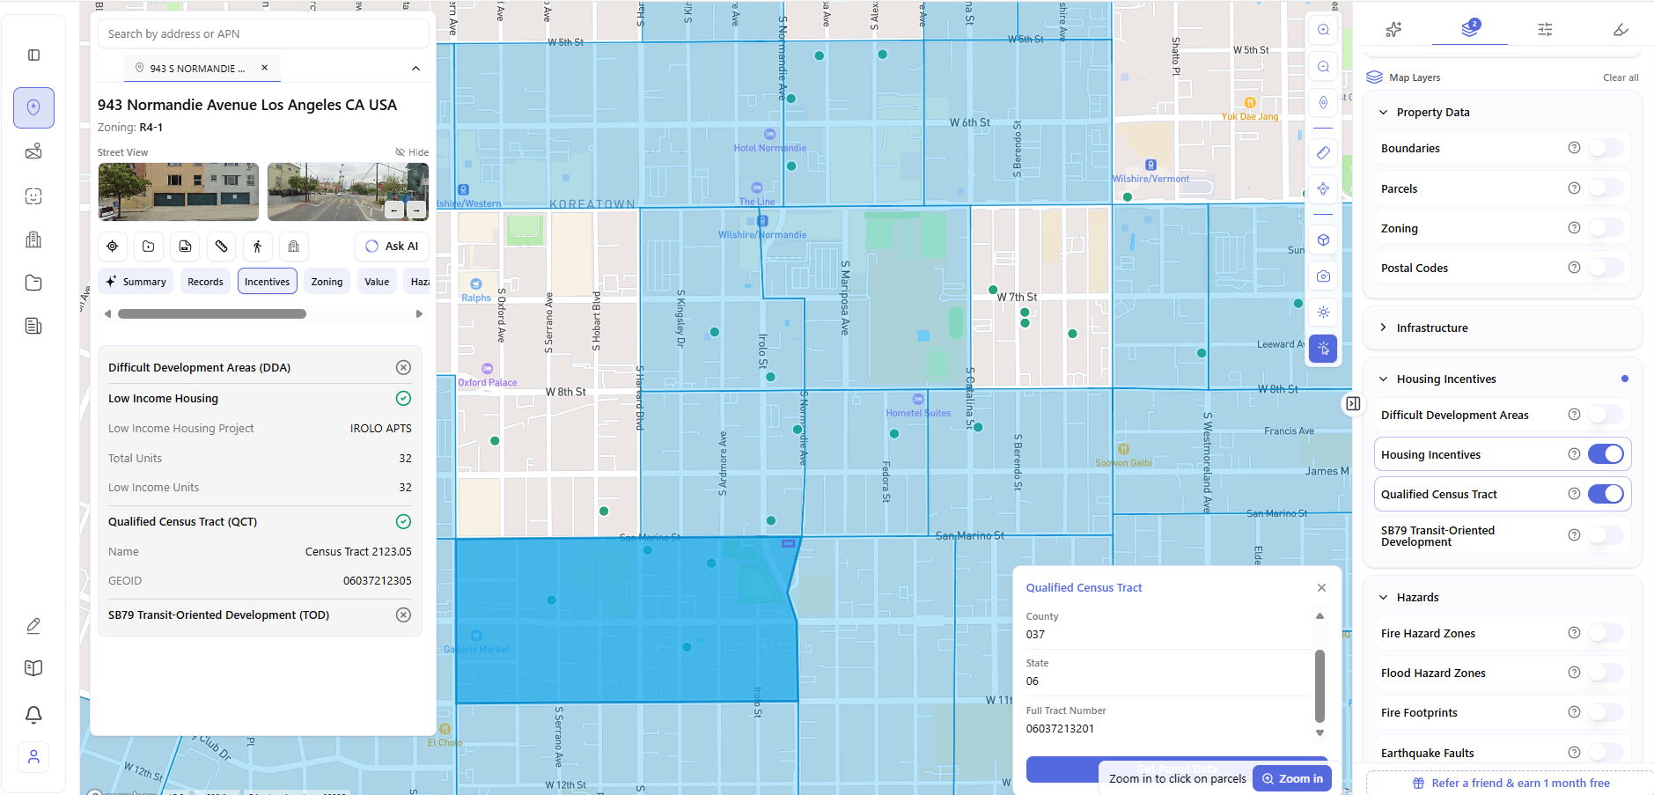Collapse the Property Data section
1654x795 pixels.
coord(1384,113)
